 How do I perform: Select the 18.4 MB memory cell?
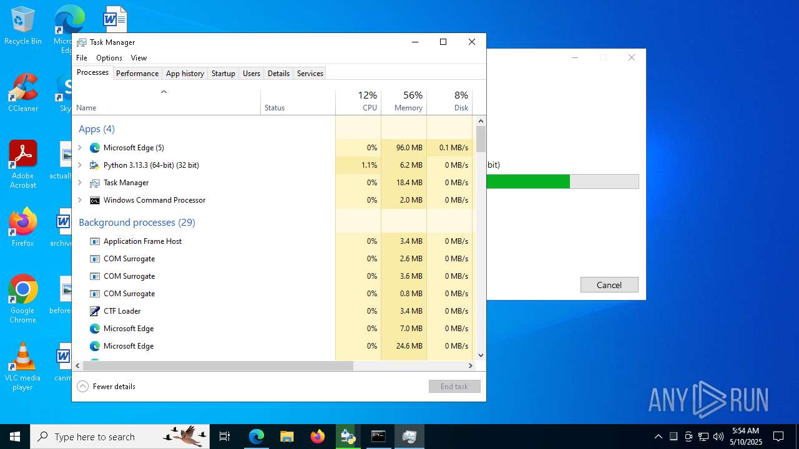(404, 183)
